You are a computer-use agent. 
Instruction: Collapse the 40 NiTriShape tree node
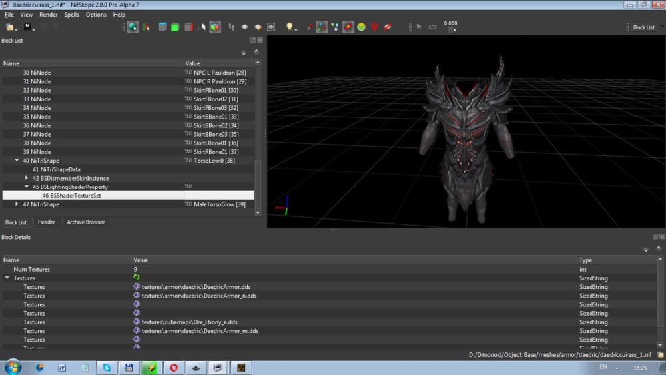(x=17, y=160)
